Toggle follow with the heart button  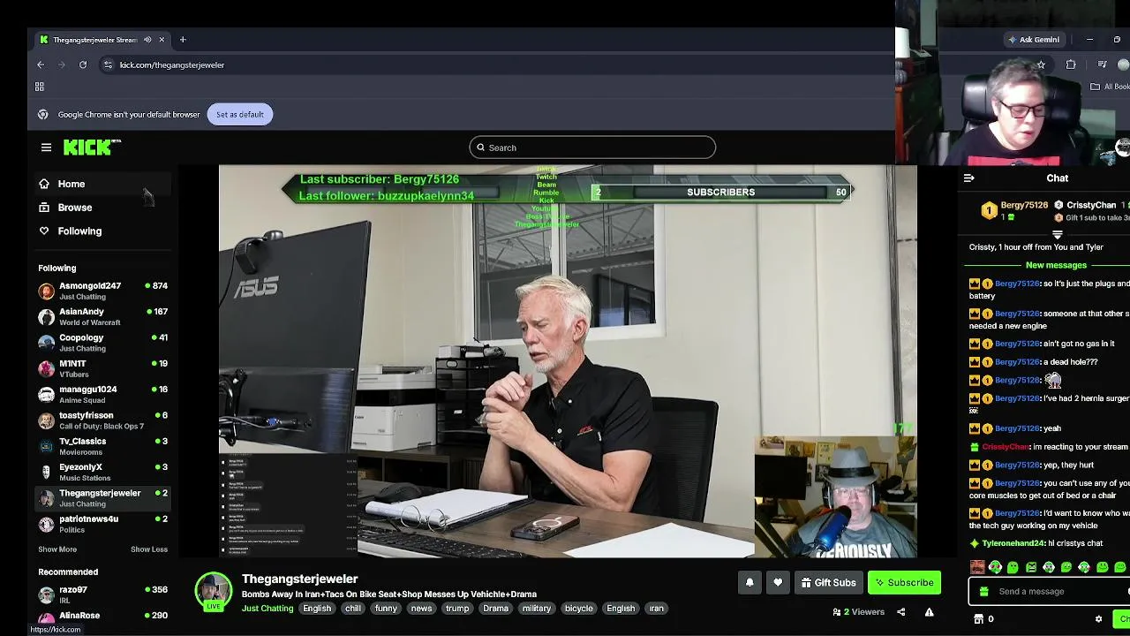778,583
